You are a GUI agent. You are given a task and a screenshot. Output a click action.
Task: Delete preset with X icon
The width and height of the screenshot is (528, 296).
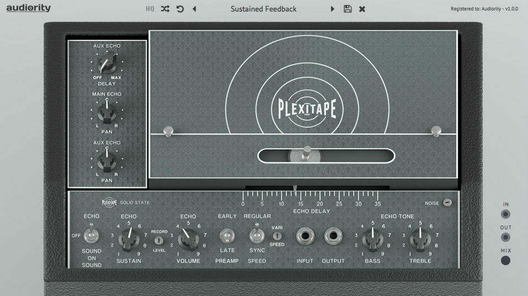(362, 9)
